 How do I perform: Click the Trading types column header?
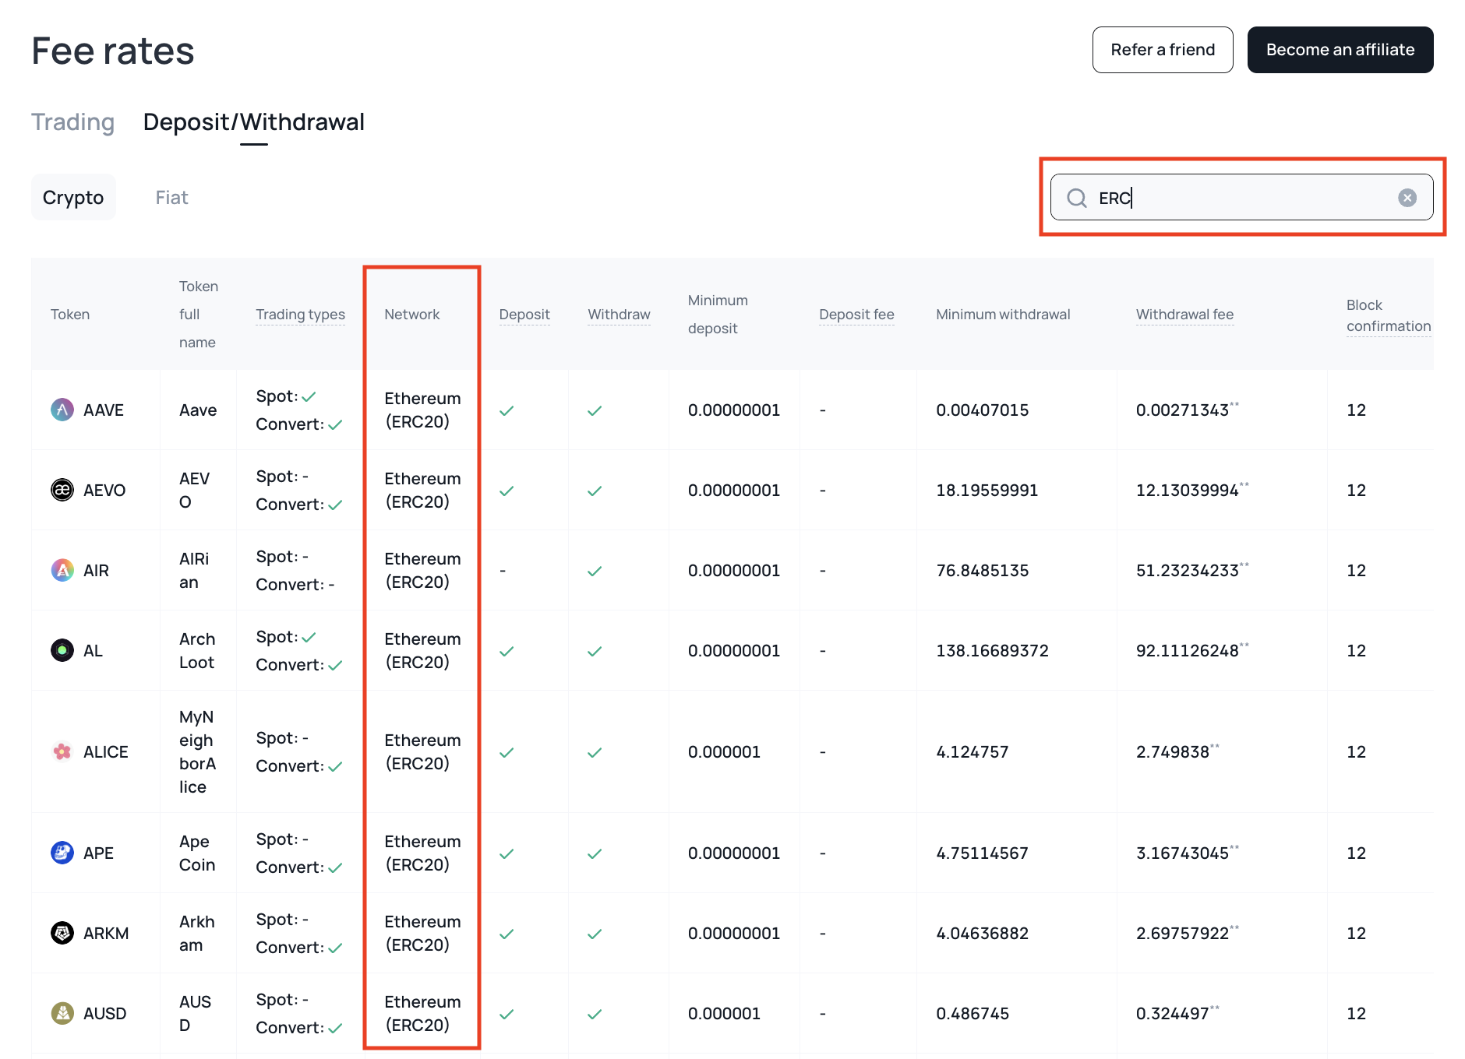coord(300,315)
